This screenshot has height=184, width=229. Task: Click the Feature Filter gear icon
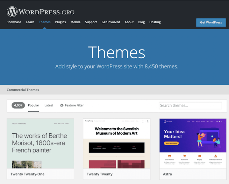(62, 105)
